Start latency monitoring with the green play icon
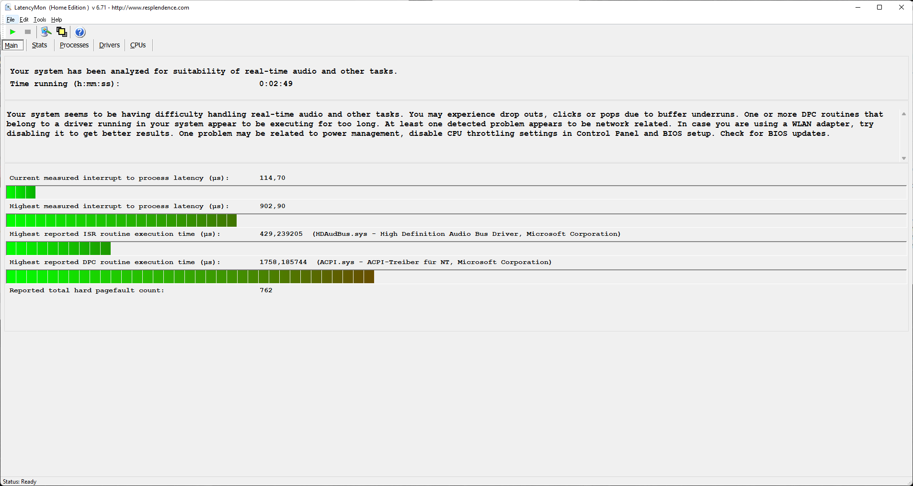The height and width of the screenshot is (486, 913). point(13,32)
